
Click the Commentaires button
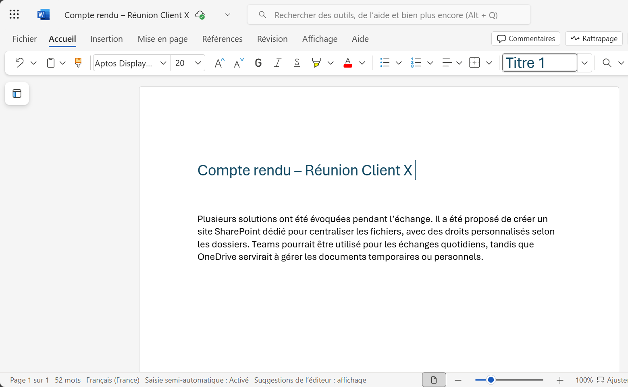click(526, 39)
